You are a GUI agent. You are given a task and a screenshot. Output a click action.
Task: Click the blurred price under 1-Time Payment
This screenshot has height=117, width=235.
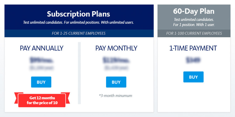tap(193, 60)
